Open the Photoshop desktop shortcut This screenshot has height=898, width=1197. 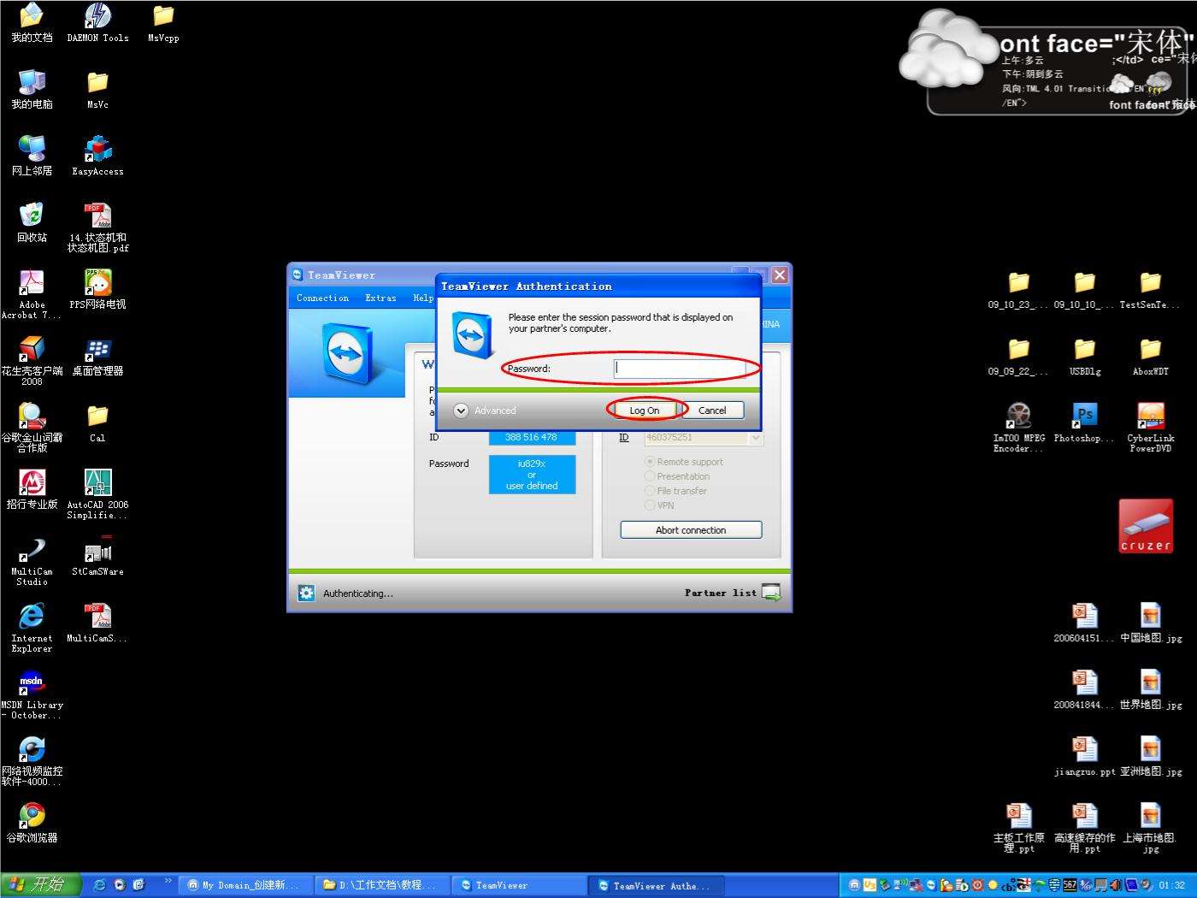tap(1084, 417)
